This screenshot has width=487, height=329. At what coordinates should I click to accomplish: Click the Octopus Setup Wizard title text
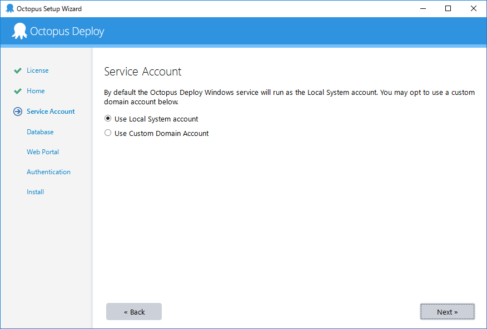coord(49,9)
